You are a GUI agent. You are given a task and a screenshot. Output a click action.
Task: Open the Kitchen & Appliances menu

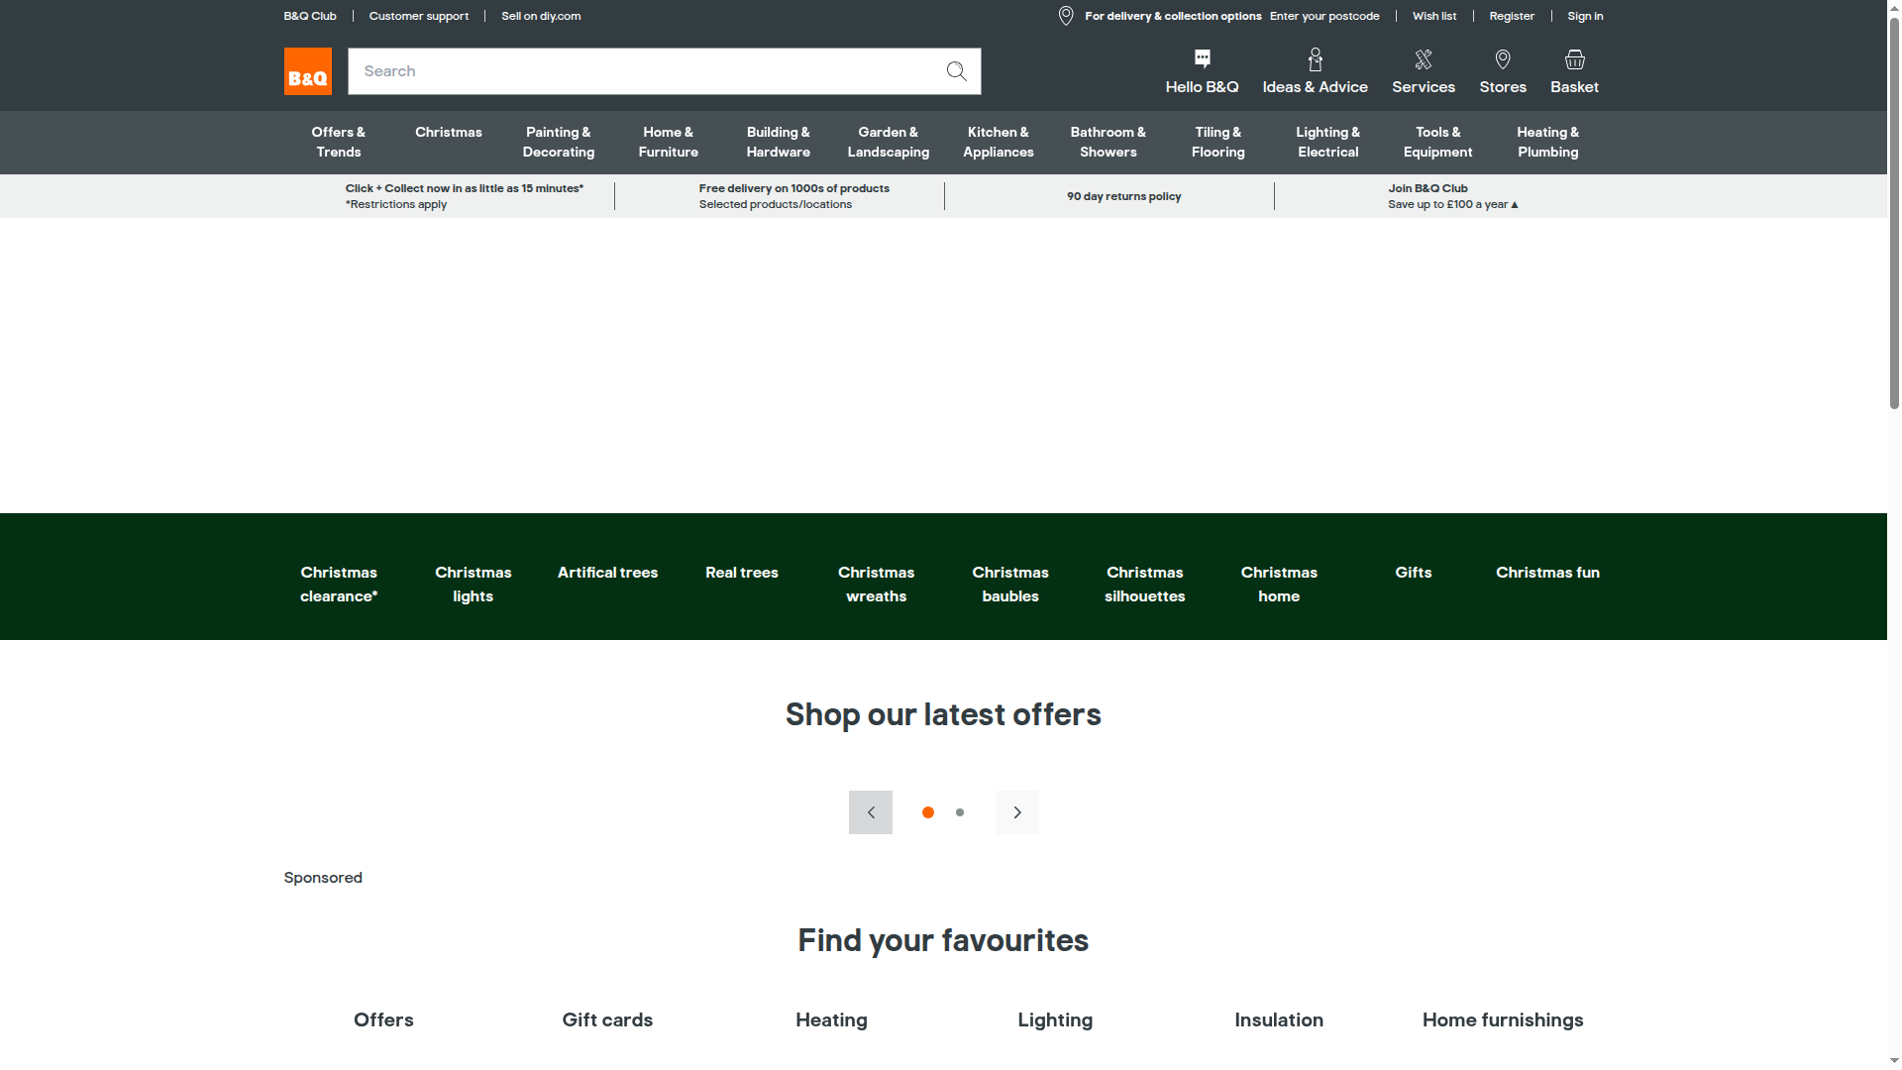click(998, 142)
